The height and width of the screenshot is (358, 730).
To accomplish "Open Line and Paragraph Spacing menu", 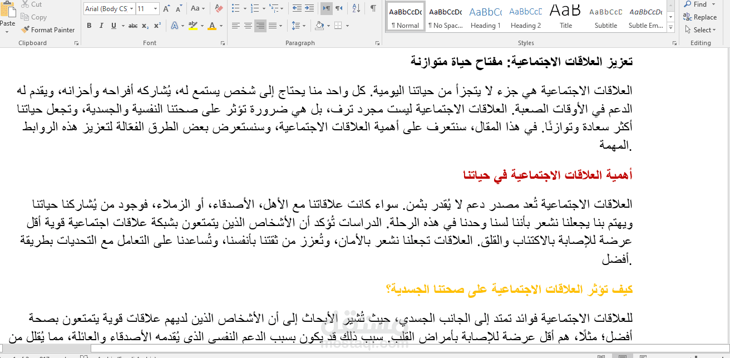I will (x=298, y=26).
